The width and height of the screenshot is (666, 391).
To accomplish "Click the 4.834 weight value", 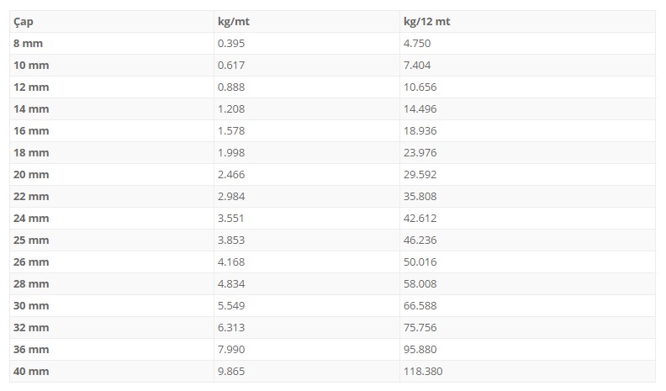I will [x=231, y=284].
